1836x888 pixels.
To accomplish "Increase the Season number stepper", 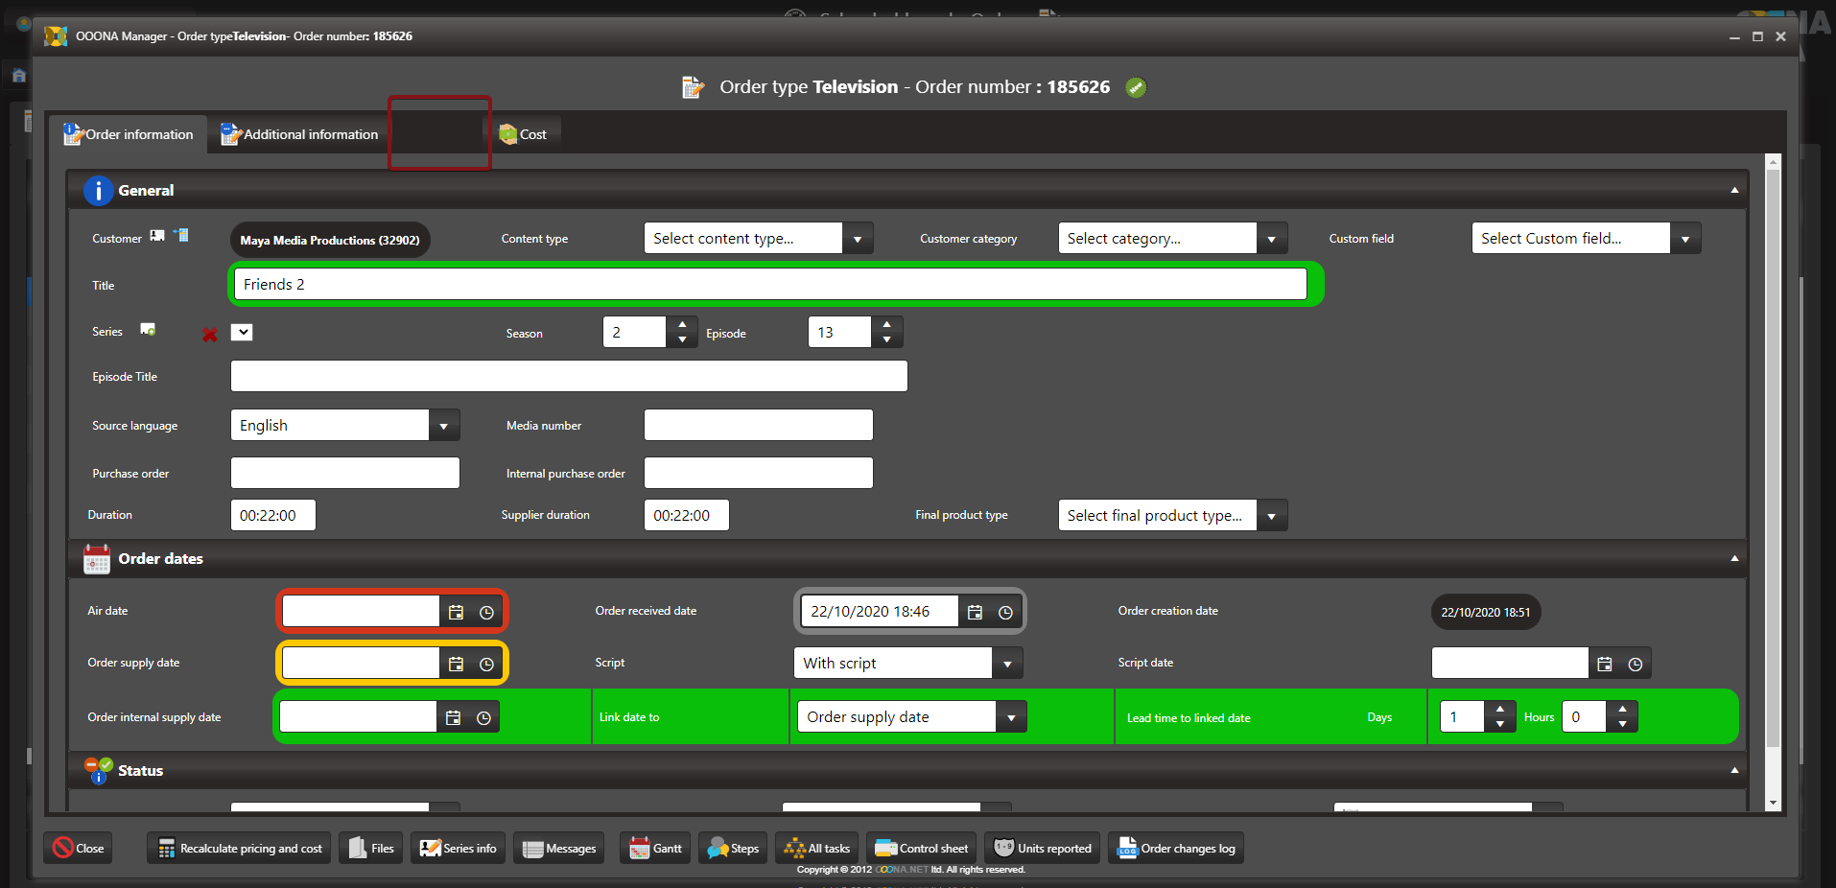I will pyautogui.click(x=682, y=324).
